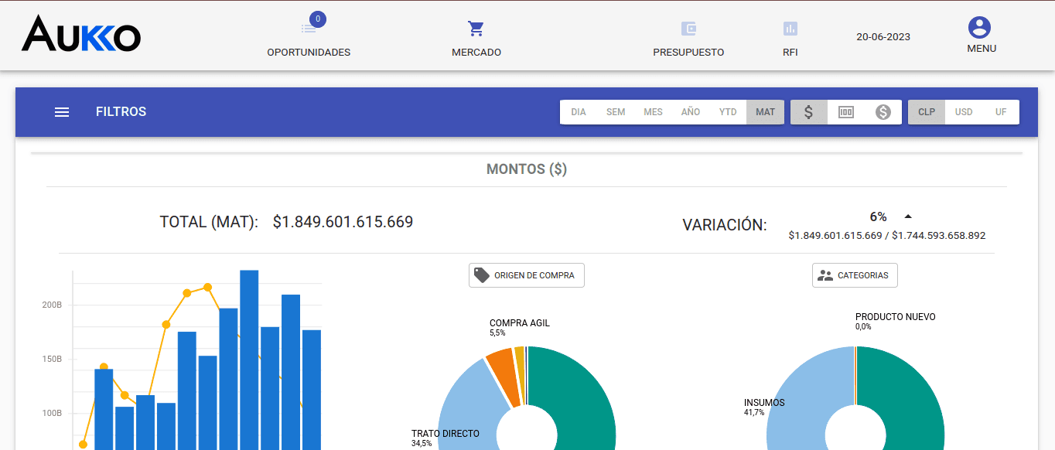Image resolution: width=1055 pixels, height=450 pixels.
Task: Set currency to USD
Action: (964, 112)
